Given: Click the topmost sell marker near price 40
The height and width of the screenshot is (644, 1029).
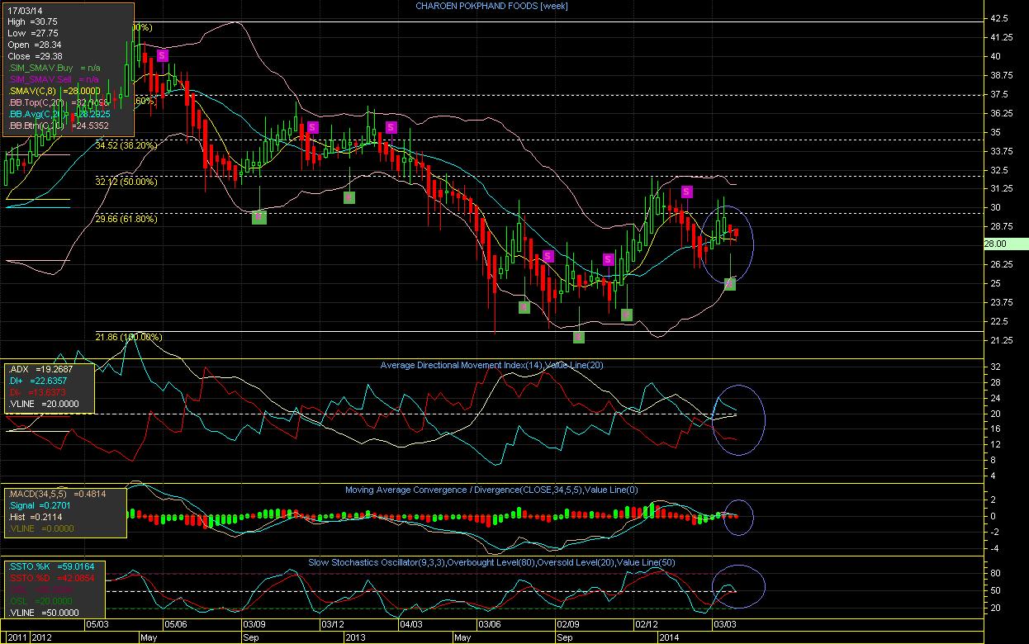Looking at the screenshot, I should [x=163, y=55].
